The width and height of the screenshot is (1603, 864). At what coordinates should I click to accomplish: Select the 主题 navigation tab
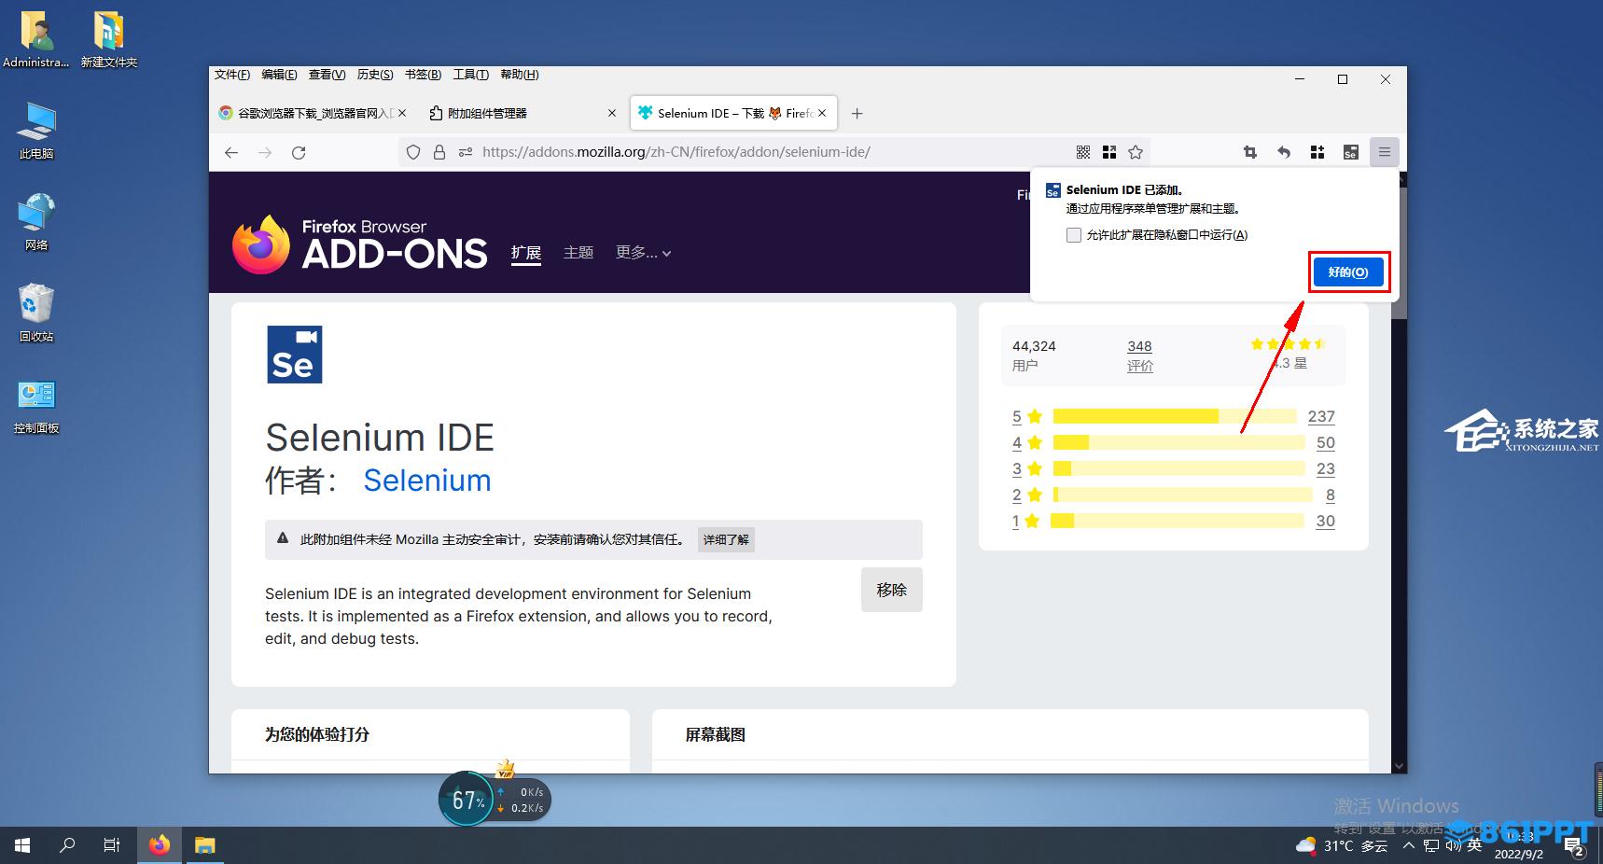[578, 253]
